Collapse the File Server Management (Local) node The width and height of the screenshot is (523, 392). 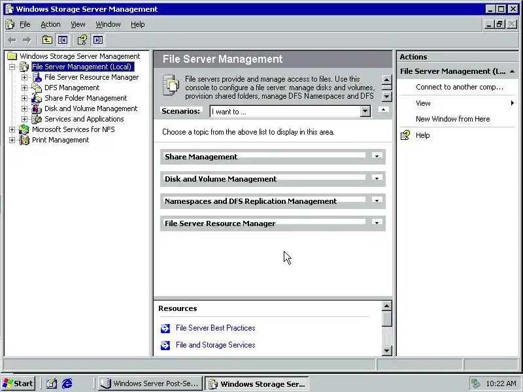coord(12,67)
